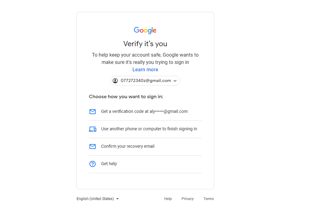Click the Choose how you want to sign in text

[x=126, y=97]
